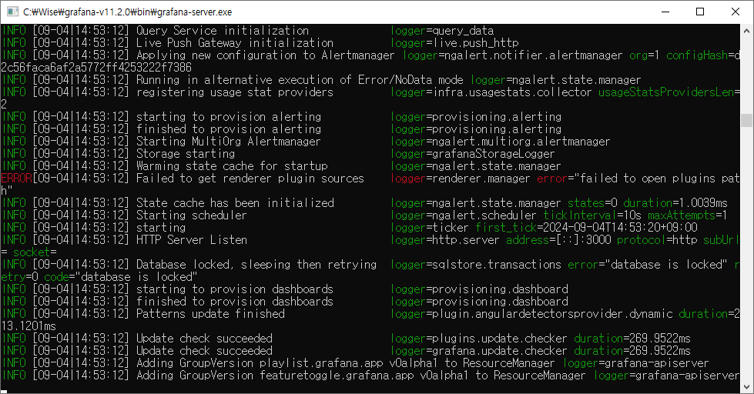Click the red ERROR label in the log
The image size is (754, 394).
(16, 179)
